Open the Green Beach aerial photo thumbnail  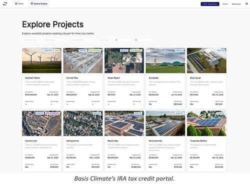[x=124, y=60]
